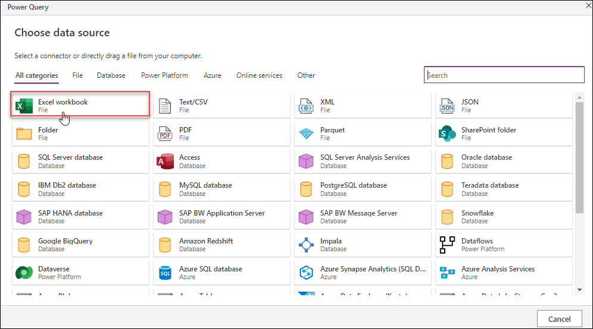
Task: Select the JSON file icon
Action: point(447,106)
